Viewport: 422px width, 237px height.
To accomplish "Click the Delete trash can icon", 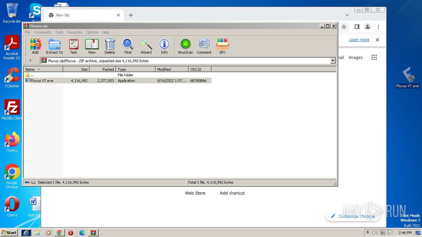I will (110, 46).
